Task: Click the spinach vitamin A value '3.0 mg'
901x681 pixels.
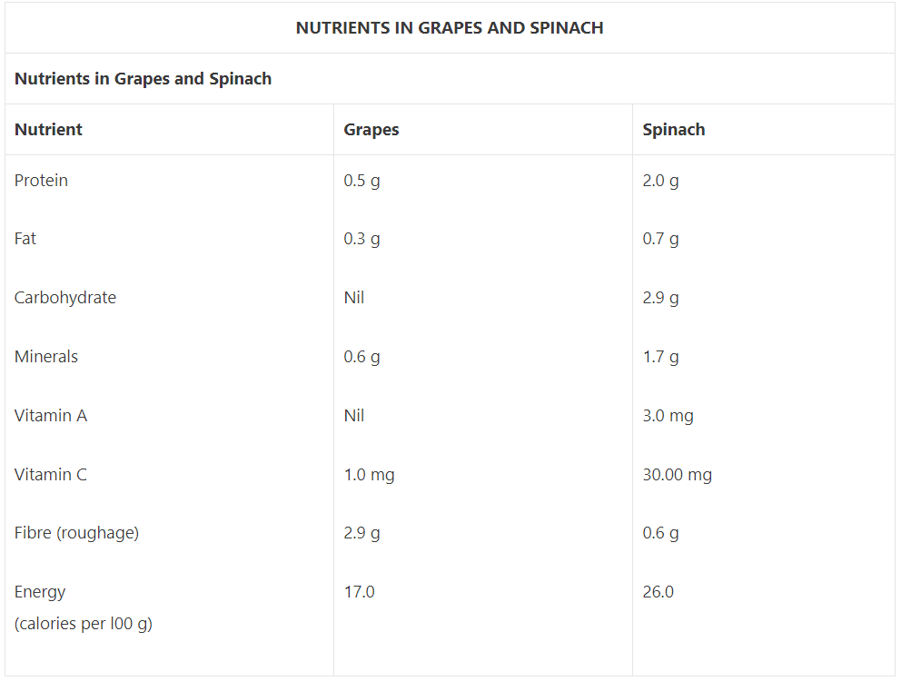Action: pos(668,416)
